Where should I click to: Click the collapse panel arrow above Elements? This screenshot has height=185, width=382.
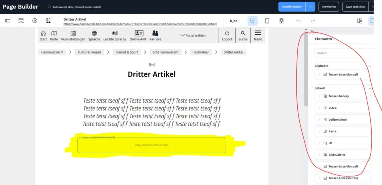pos(313,31)
